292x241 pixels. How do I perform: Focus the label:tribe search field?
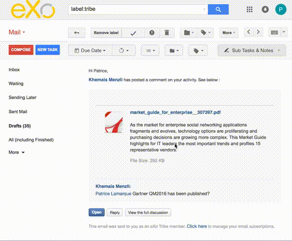pyautogui.click(x=137, y=9)
